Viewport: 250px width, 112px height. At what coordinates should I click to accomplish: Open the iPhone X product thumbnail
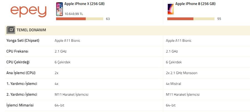59,9
